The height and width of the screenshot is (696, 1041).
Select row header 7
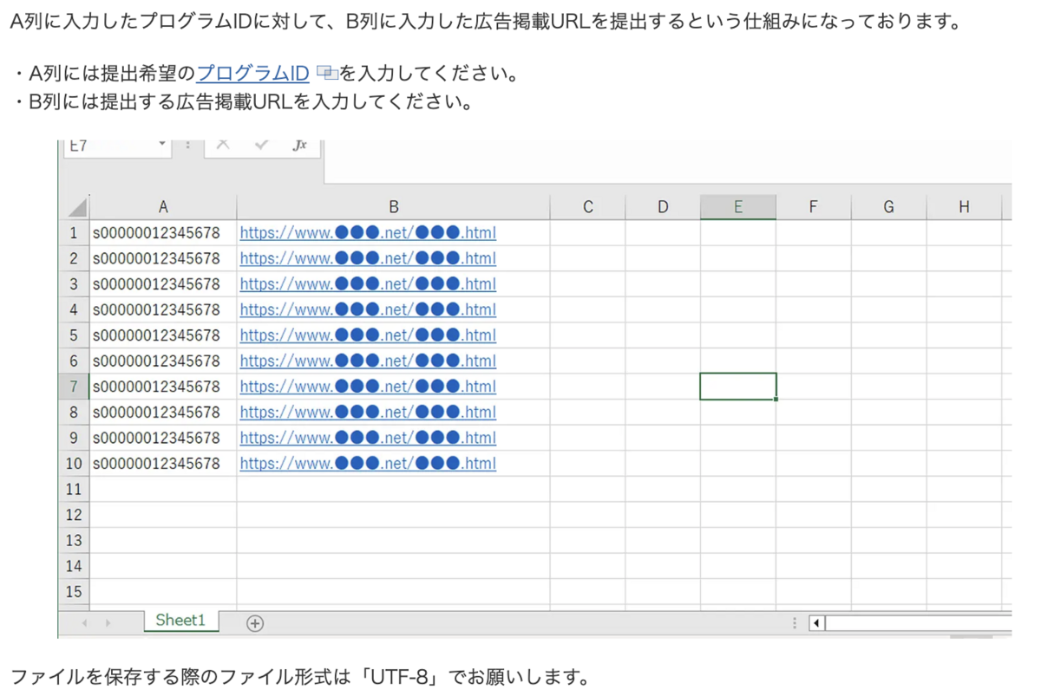tap(74, 386)
